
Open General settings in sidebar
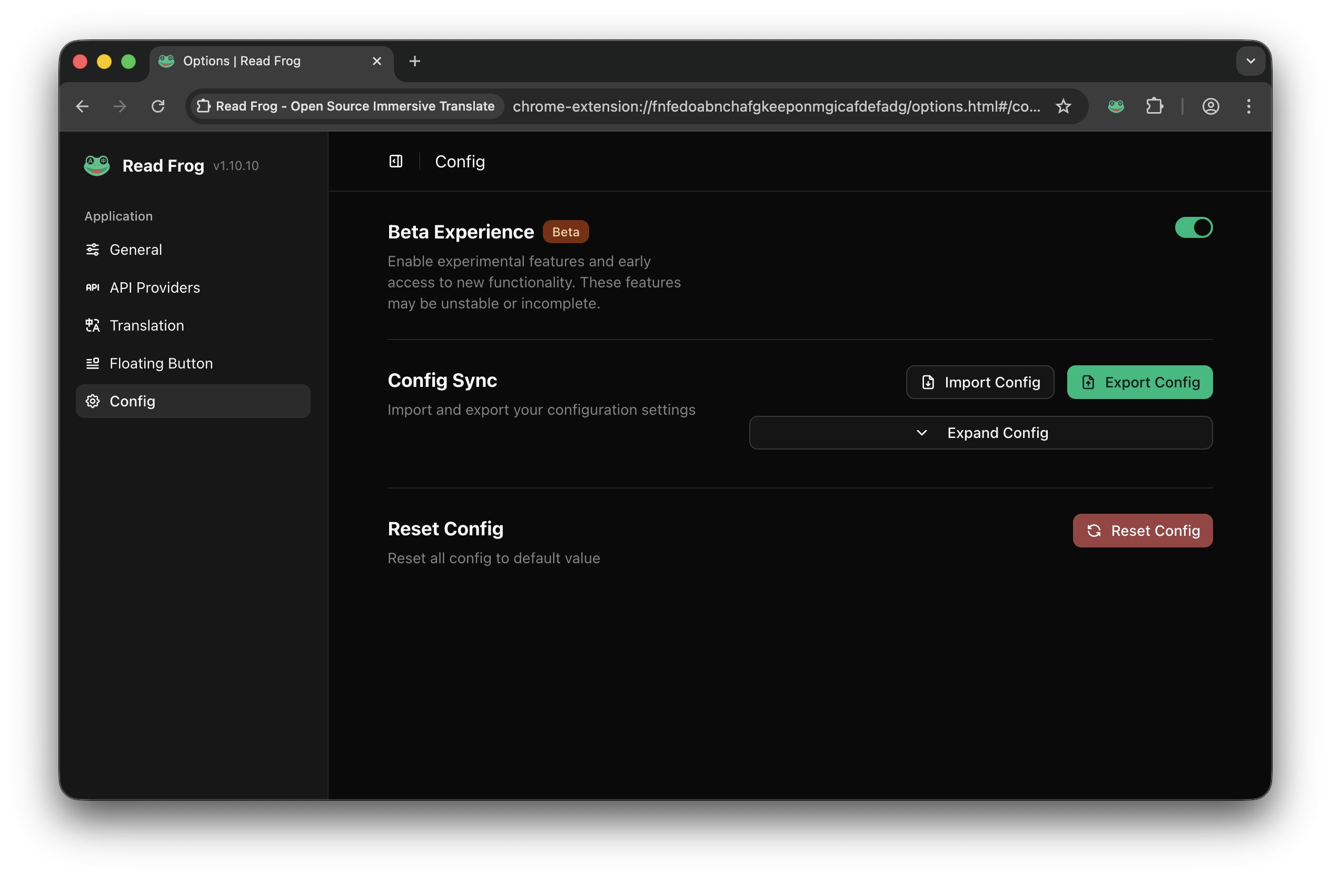(135, 250)
